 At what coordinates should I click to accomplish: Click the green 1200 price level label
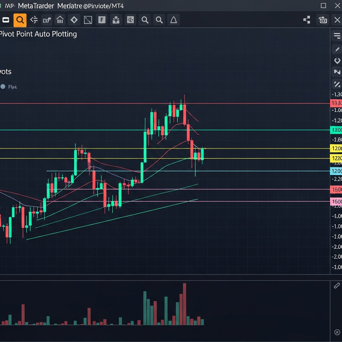(x=336, y=130)
